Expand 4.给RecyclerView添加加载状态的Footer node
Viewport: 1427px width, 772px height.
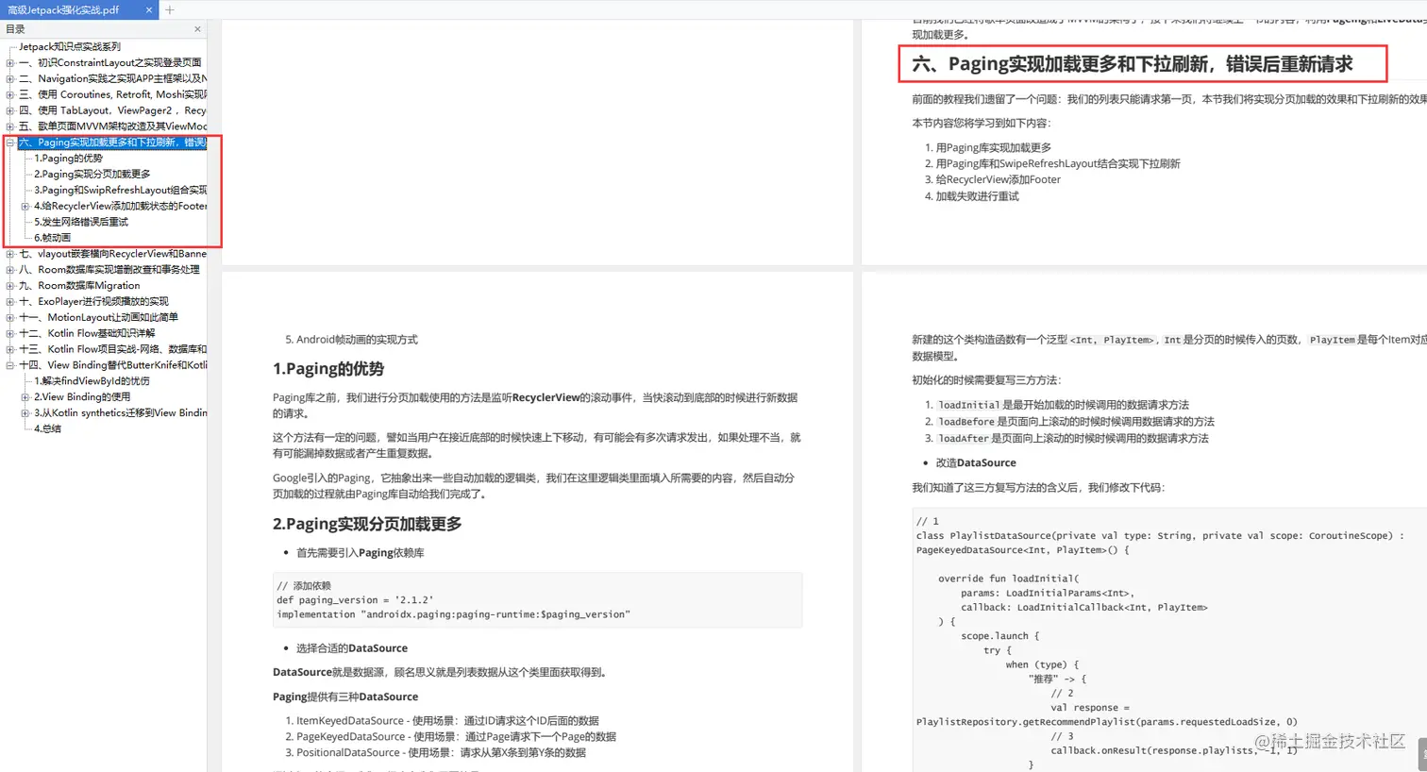[x=25, y=206]
